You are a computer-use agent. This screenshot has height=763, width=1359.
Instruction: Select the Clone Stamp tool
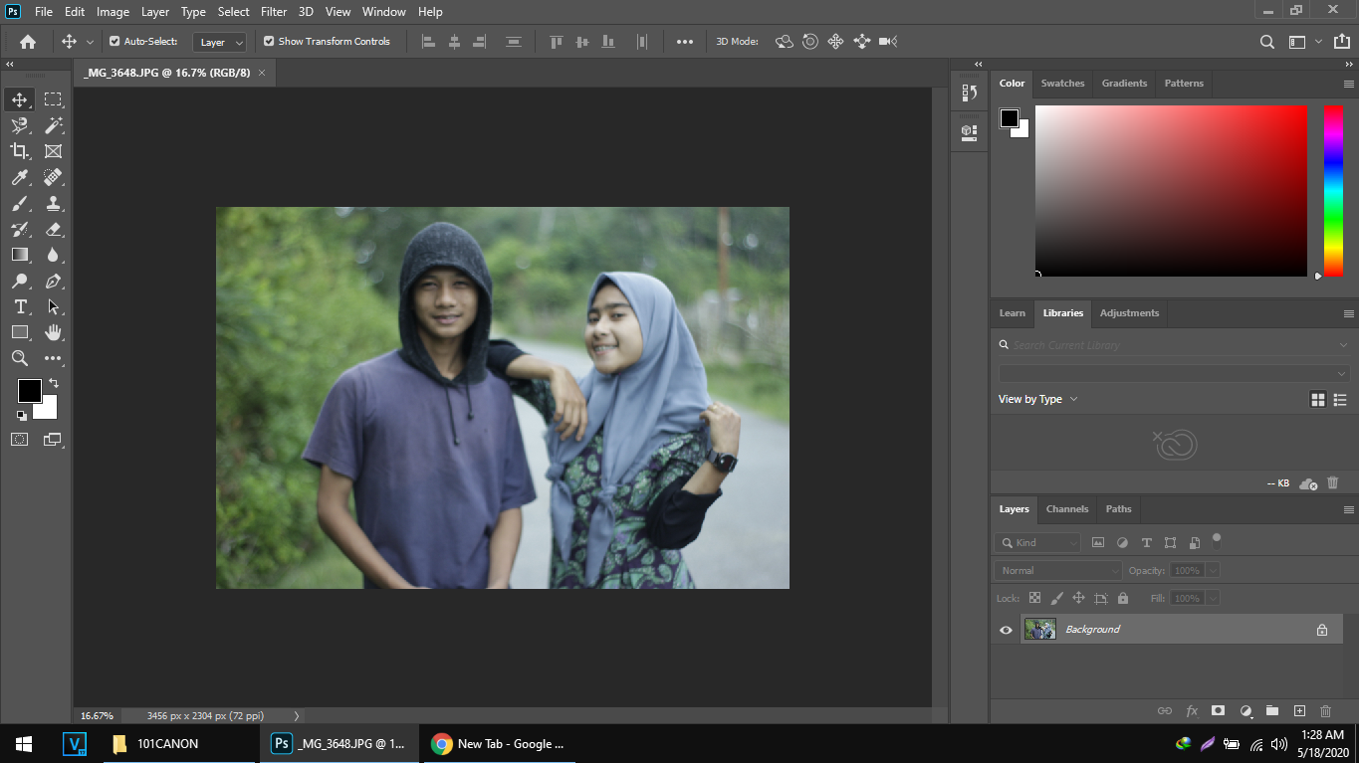(53, 203)
